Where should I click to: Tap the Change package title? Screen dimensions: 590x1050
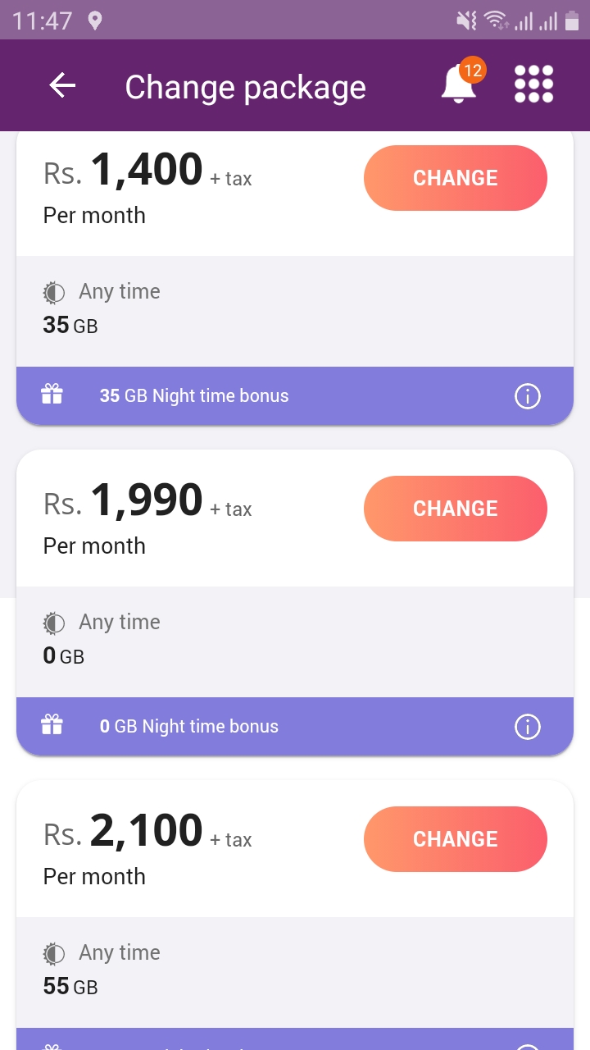(245, 87)
